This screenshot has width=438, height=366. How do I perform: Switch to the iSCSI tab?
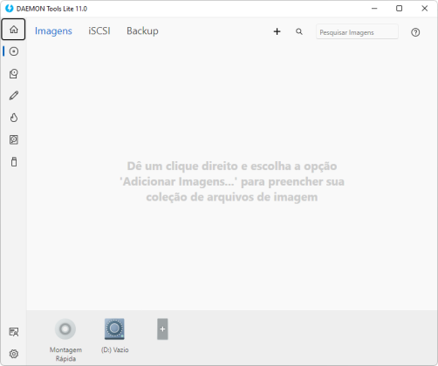(x=99, y=30)
